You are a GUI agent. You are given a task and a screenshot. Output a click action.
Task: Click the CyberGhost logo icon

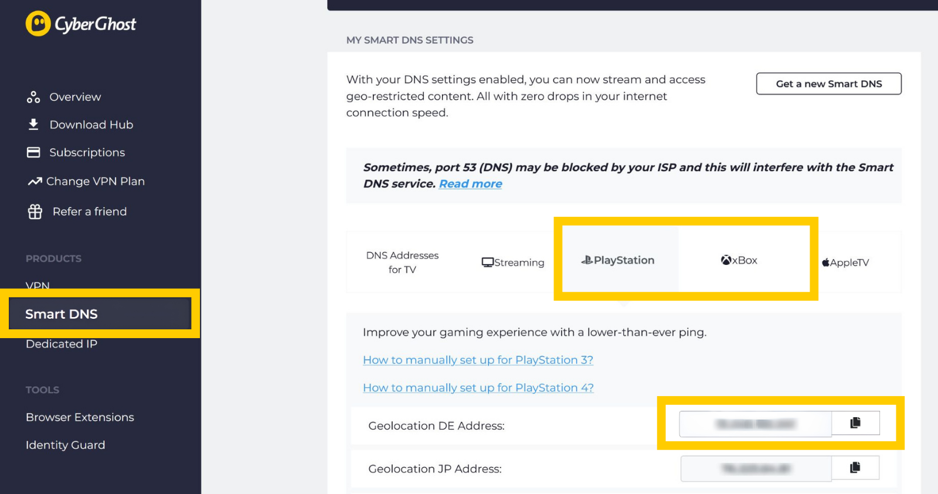pos(38,23)
